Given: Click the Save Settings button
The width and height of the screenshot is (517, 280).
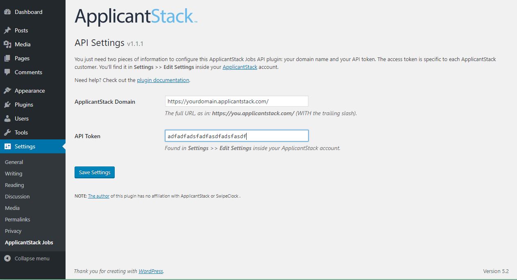Looking at the screenshot, I should [x=95, y=172].
